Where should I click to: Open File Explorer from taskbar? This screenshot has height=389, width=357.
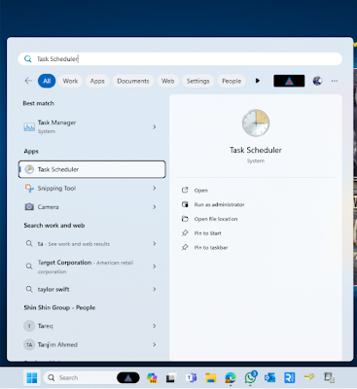(x=211, y=377)
